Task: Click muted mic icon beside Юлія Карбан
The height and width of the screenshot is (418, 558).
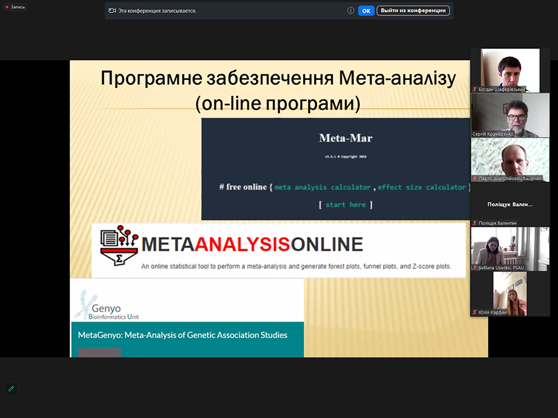Action: click(474, 312)
